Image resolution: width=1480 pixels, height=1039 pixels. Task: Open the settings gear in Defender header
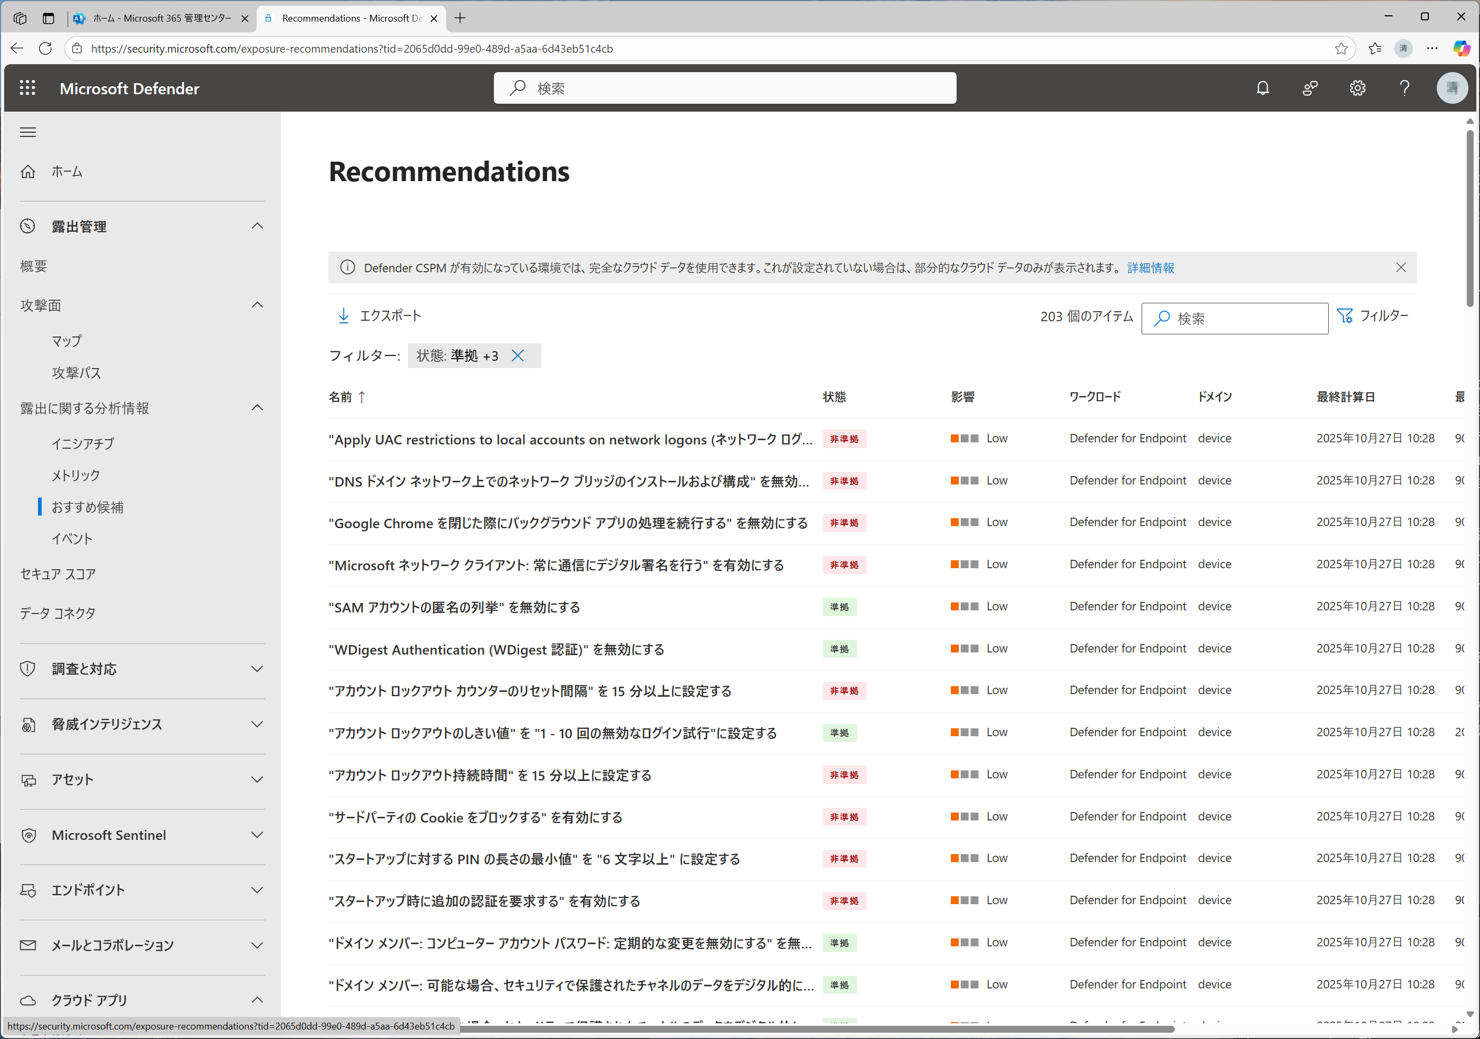point(1357,88)
